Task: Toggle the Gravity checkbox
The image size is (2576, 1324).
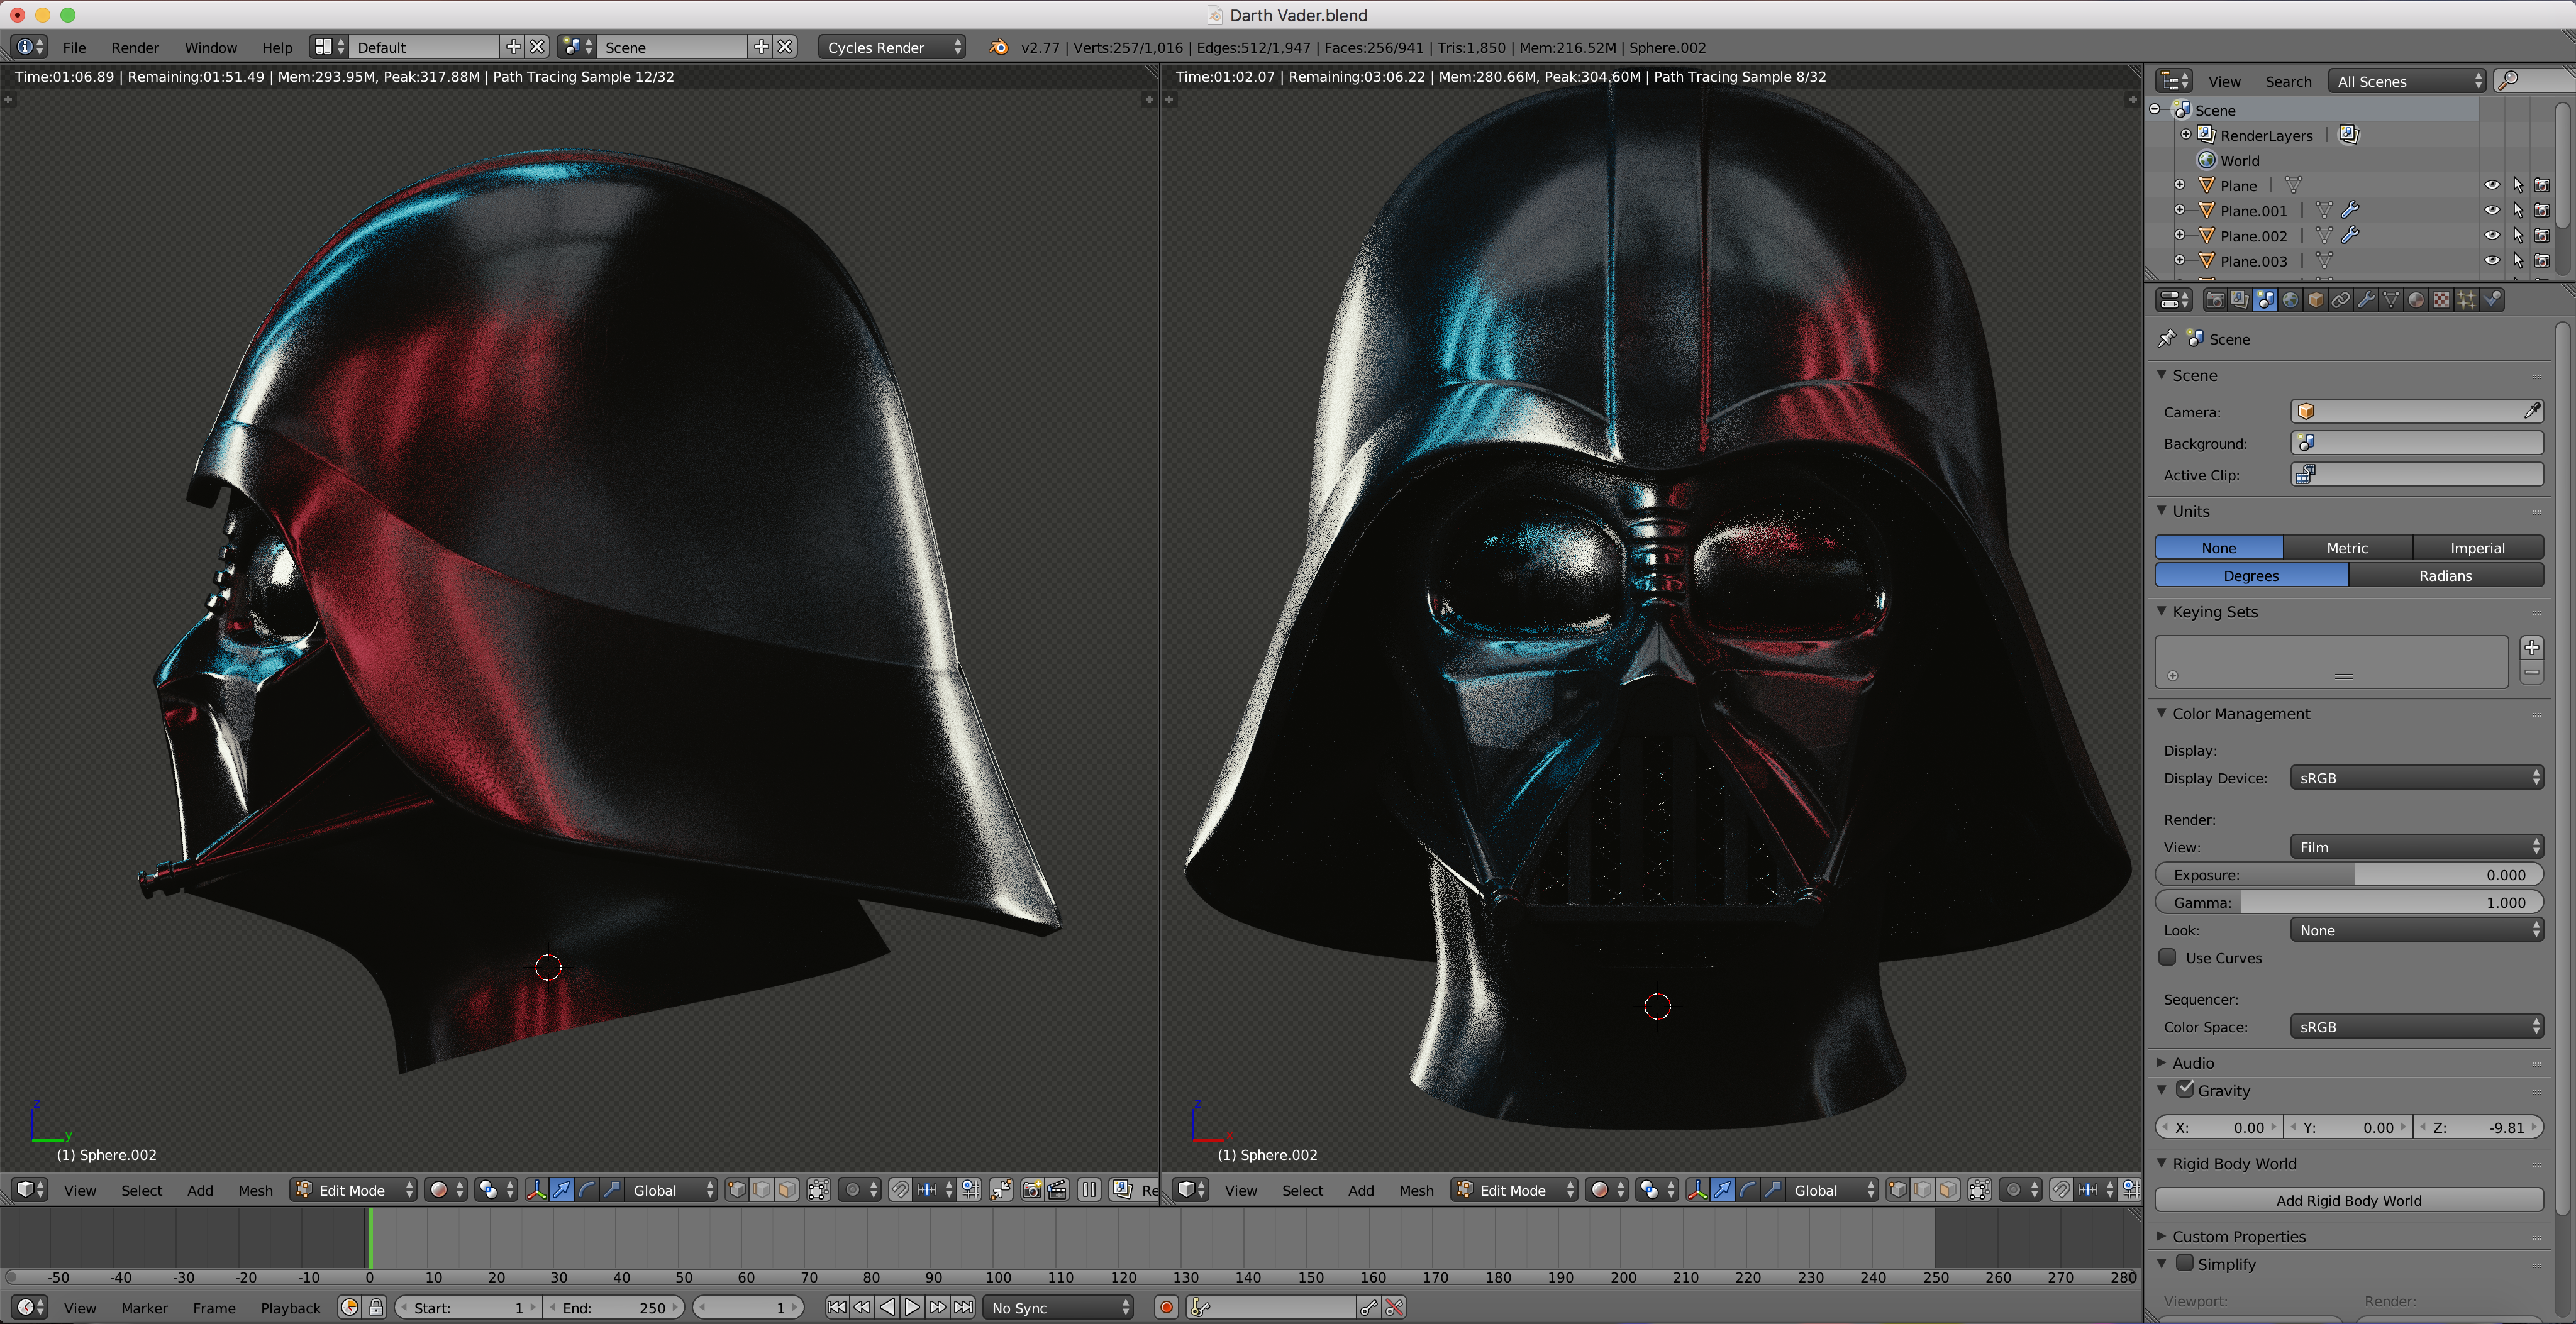Action: 2185,1089
